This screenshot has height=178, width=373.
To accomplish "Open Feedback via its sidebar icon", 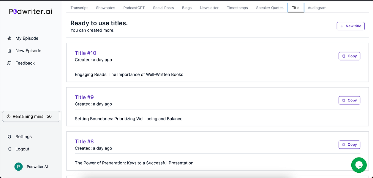I will (10, 63).
